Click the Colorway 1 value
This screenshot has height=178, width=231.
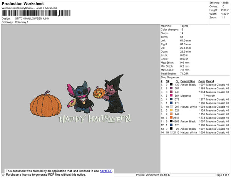(x=22, y=22)
